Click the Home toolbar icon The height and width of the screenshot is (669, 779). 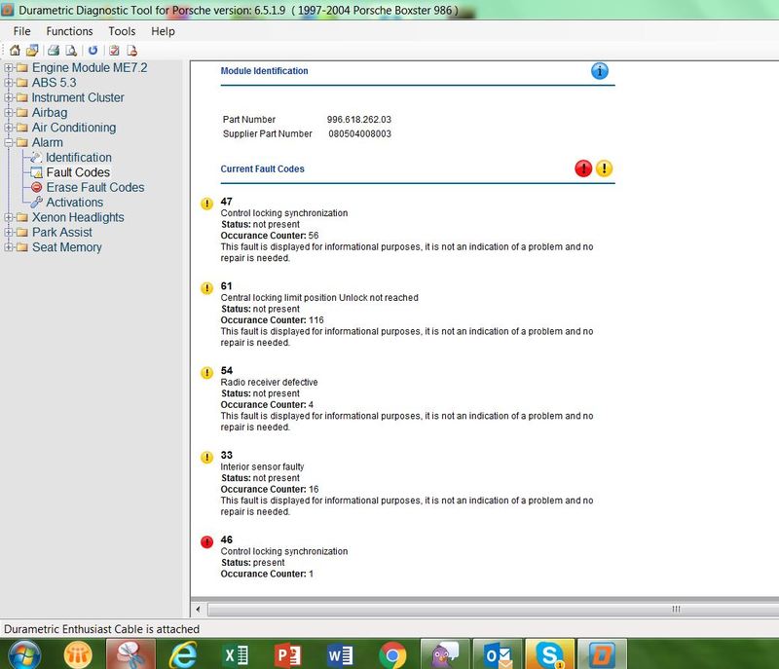click(x=15, y=51)
